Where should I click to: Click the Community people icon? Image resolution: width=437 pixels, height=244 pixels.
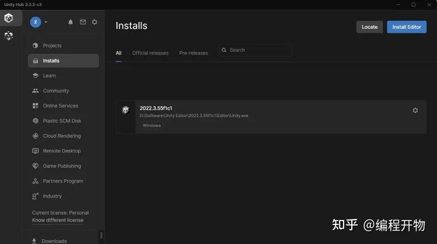pos(36,90)
